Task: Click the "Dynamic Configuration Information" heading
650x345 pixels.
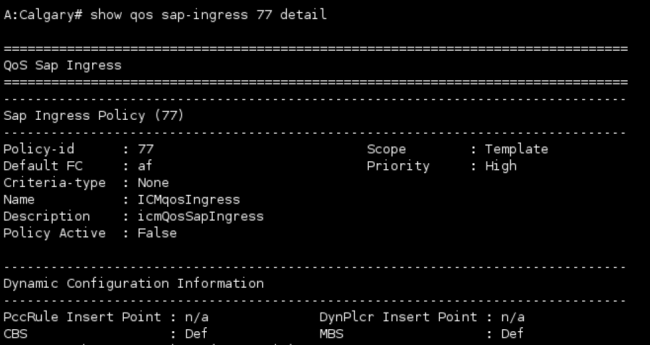Action: pyautogui.click(x=133, y=283)
